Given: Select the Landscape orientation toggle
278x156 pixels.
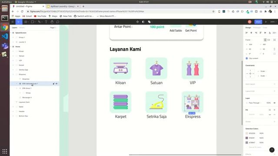Looking at the screenshot, I should (269, 40).
